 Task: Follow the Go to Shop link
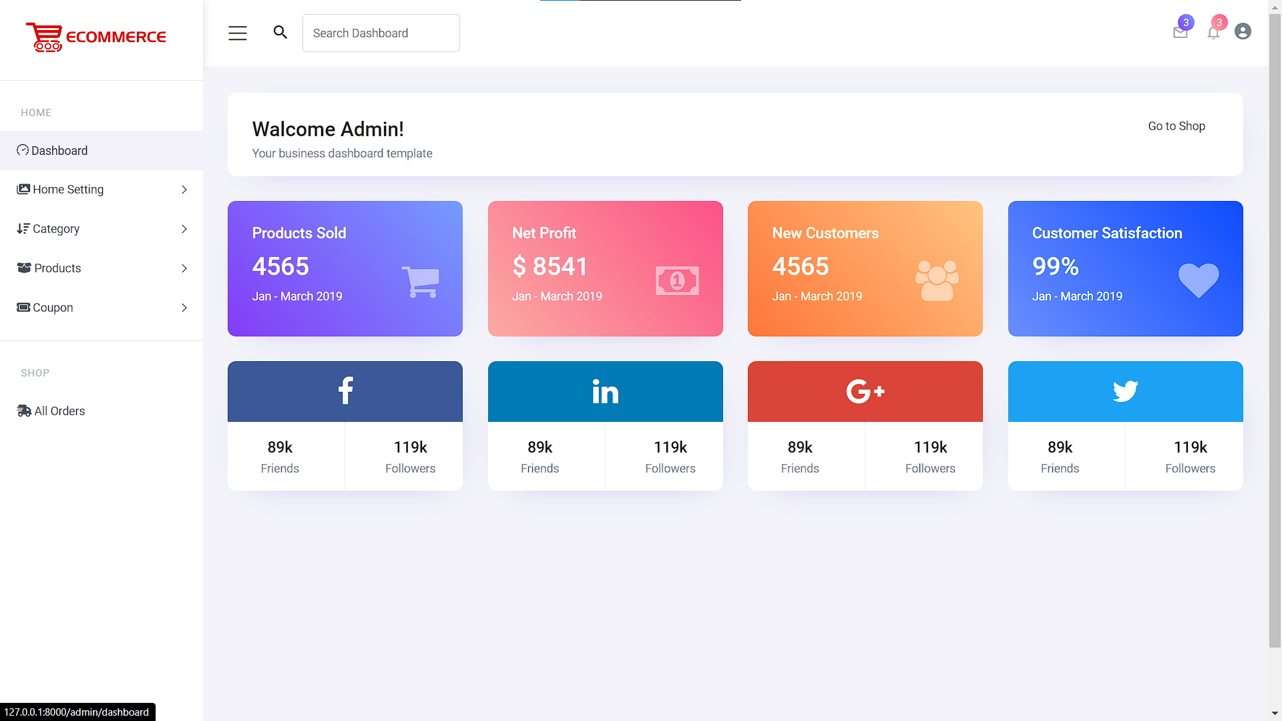coord(1176,126)
